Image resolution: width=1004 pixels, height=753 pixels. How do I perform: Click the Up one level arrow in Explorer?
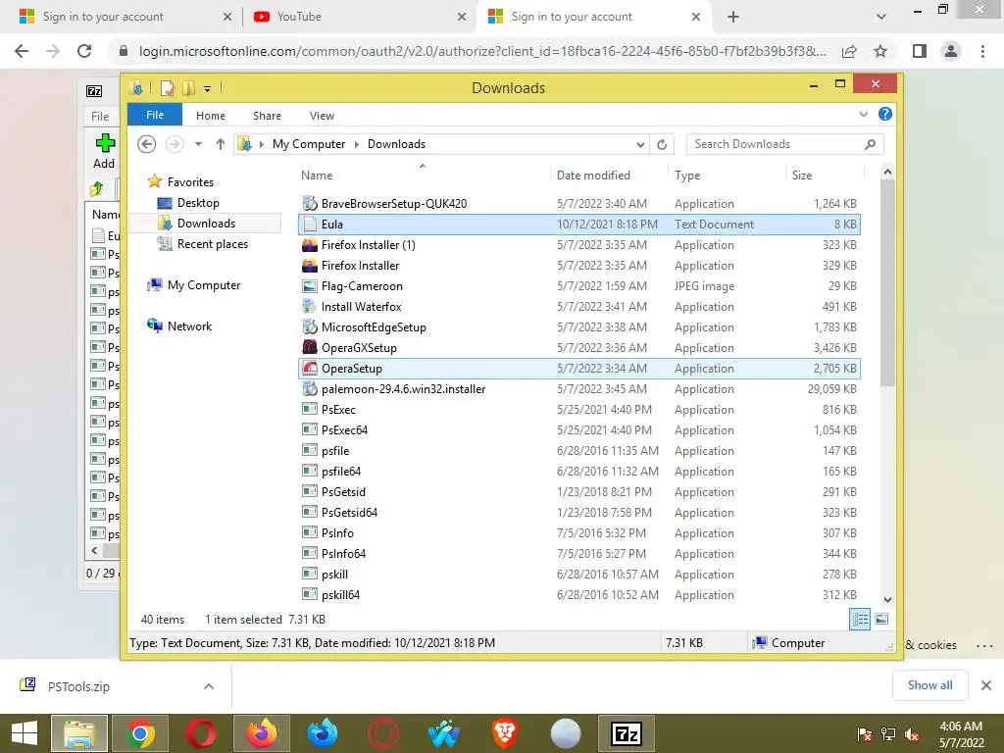[x=221, y=144]
